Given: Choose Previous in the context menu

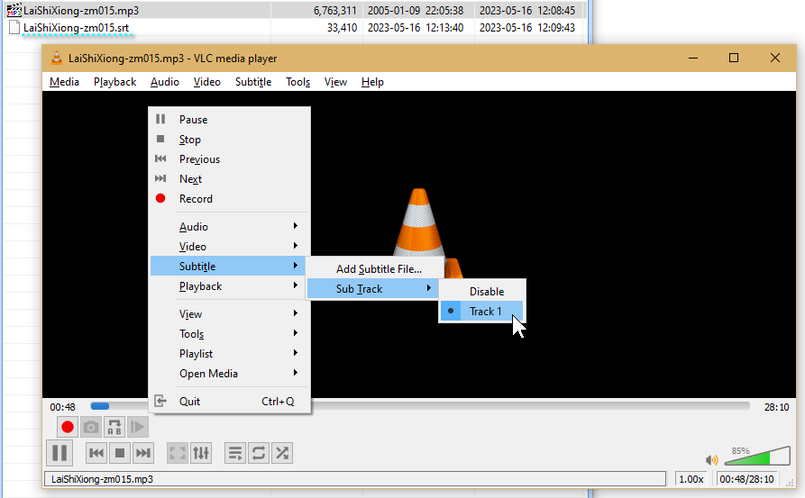Looking at the screenshot, I should pos(230,159).
